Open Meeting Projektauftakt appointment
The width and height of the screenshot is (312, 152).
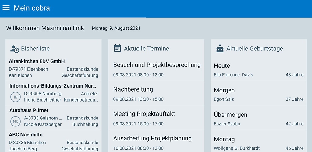click(x=156, y=117)
